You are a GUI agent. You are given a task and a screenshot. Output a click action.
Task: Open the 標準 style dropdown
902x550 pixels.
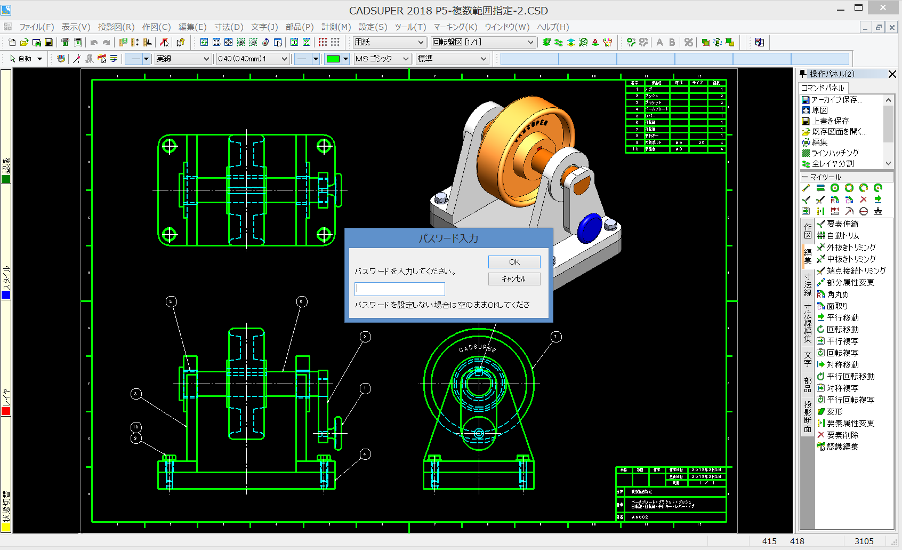tap(453, 59)
